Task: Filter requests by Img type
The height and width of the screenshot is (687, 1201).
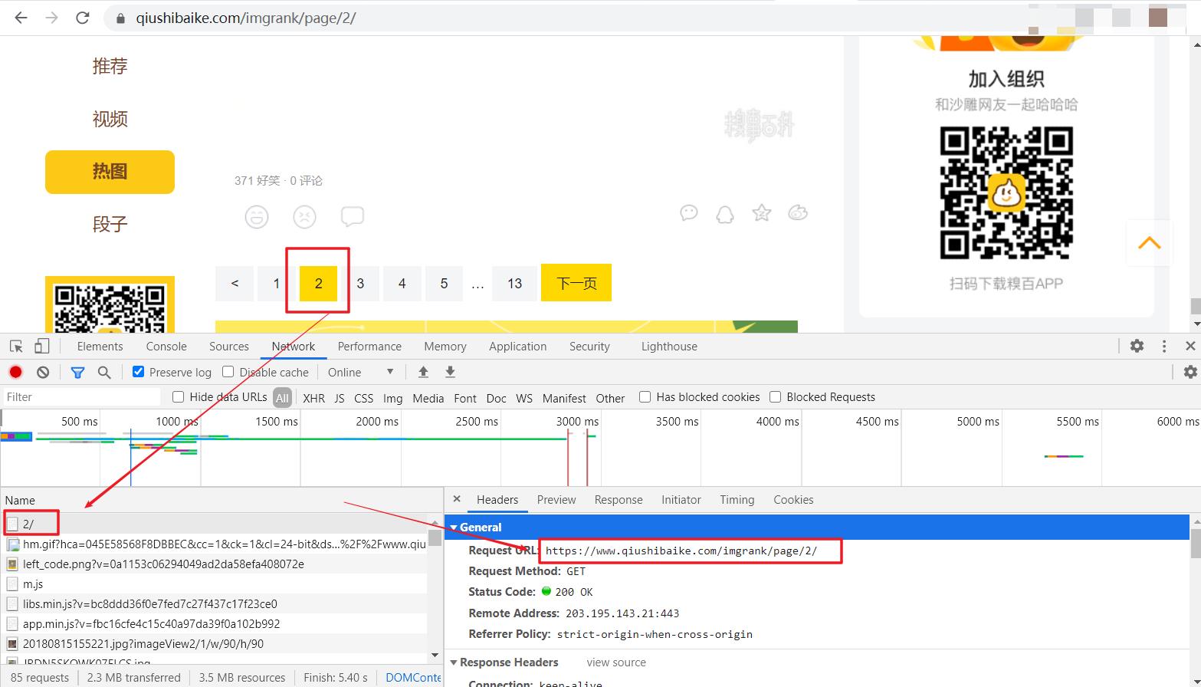Action: tap(393, 398)
